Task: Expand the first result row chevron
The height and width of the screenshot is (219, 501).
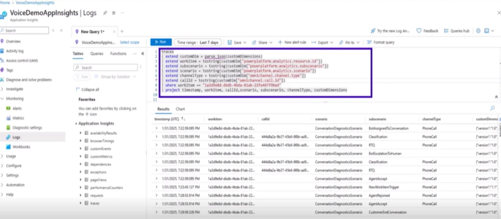Action: (157, 127)
